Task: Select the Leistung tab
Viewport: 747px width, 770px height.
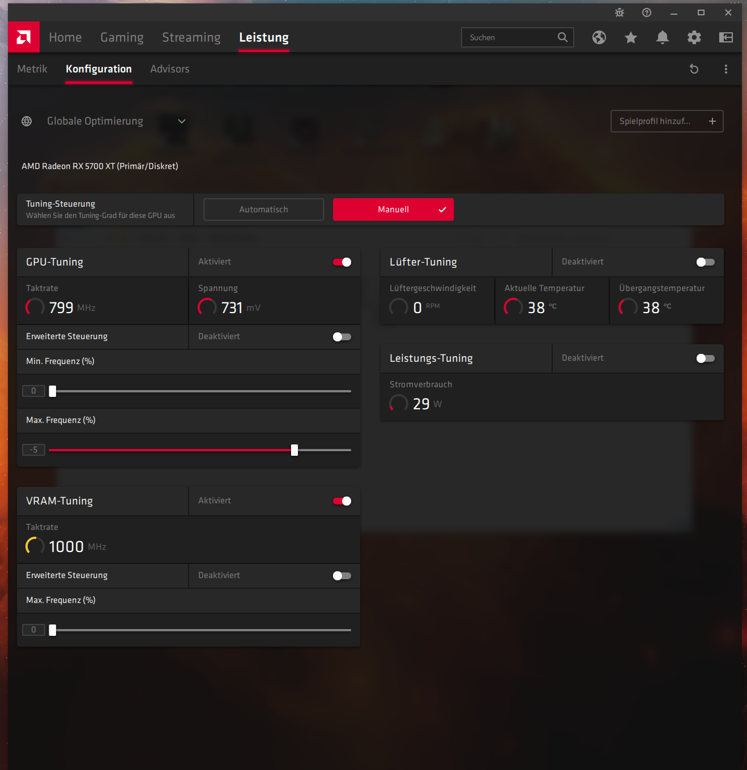Action: click(264, 37)
